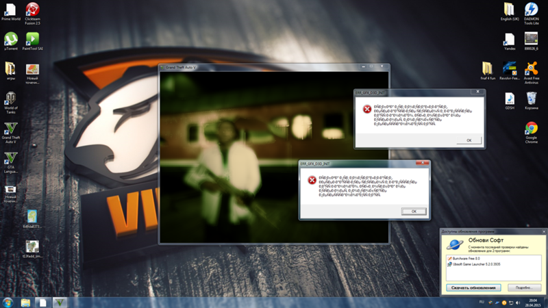548x308 pixels.
Task: Open the µTorrent desktop shortcut
Action: pos(11,41)
